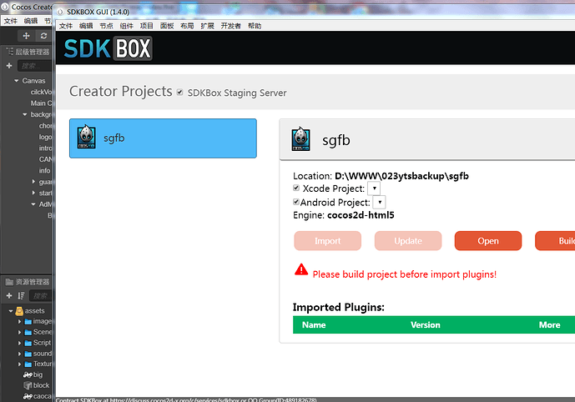Screen dimensions: 575x402
Task: Expand the Script folder arrow
Action: click(x=19, y=343)
